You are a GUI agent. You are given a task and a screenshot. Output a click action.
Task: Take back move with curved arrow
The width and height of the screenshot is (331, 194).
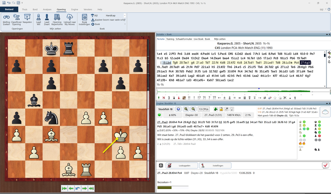tap(78, 188)
